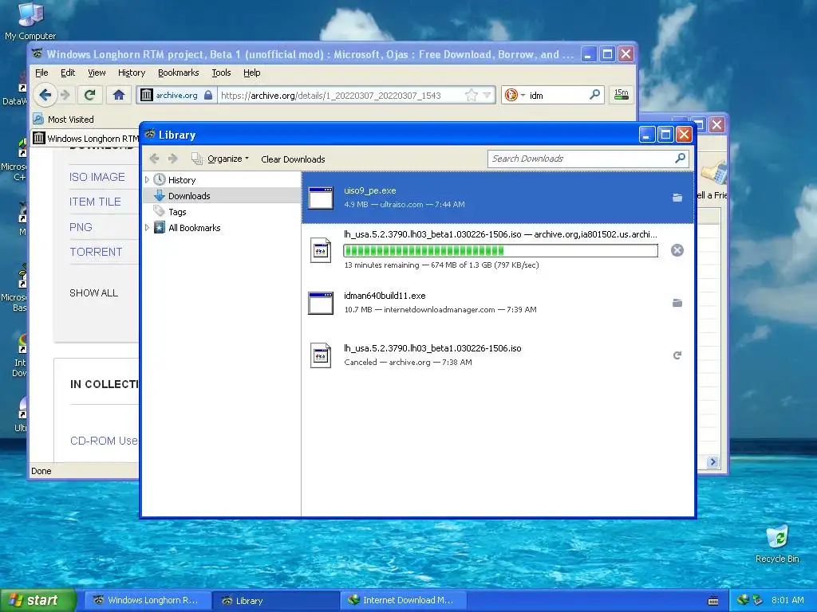This screenshot has height=612, width=817.
Task: Open TORRENT download link
Action: click(96, 252)
